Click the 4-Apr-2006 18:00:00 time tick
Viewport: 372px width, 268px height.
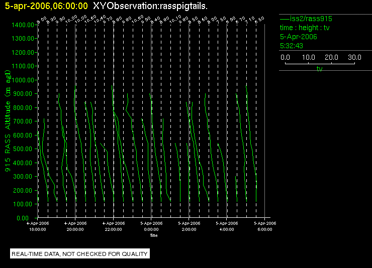pyautogui.click(x=38, y=226)
